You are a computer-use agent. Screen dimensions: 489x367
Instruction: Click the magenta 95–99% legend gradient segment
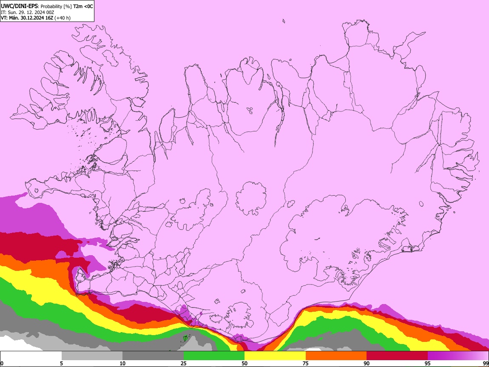pyautogui.click(x=458, y=356)
